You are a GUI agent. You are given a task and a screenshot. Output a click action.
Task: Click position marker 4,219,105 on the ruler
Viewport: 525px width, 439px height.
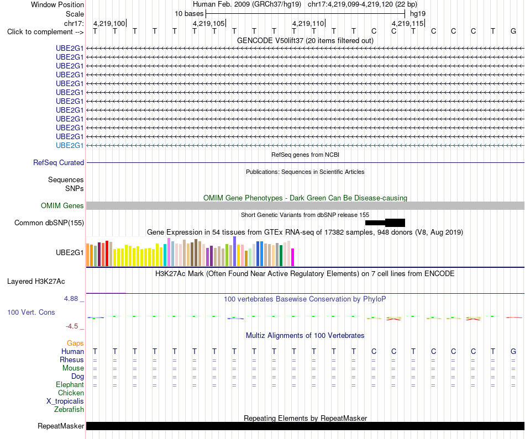[x=209, y=23]
